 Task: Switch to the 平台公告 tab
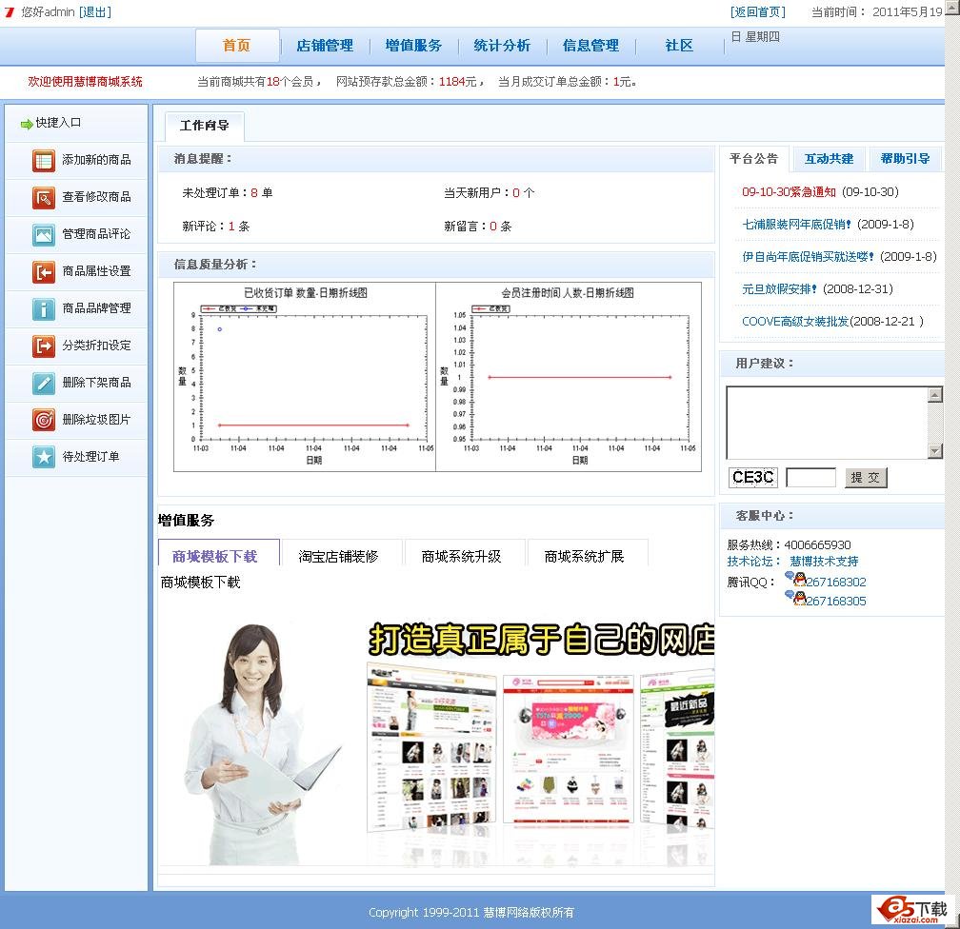point(753,159)
